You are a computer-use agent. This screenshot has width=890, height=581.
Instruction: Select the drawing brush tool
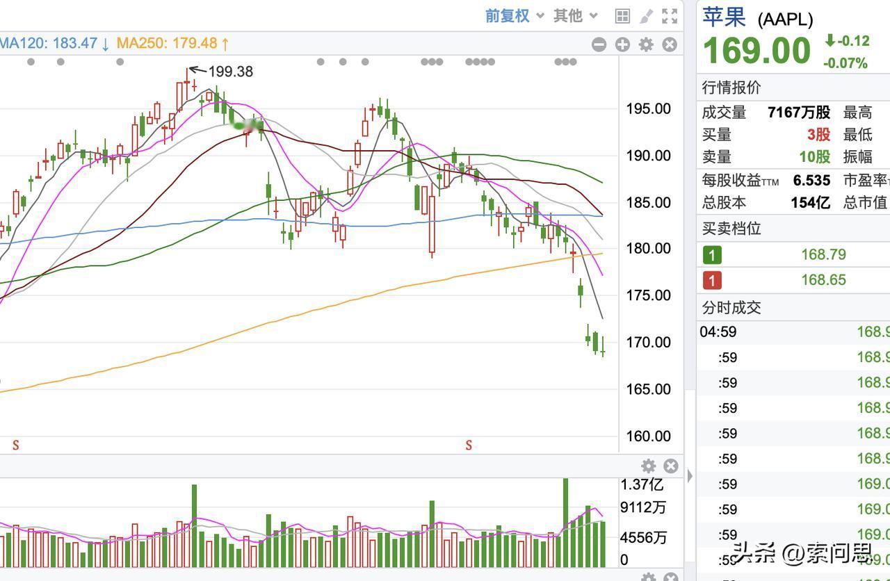pos(646,16)
